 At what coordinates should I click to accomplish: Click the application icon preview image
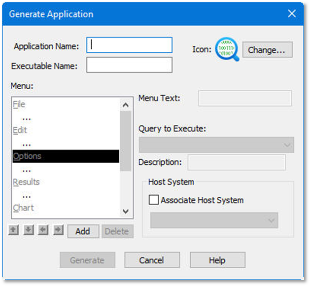point(227,50)
